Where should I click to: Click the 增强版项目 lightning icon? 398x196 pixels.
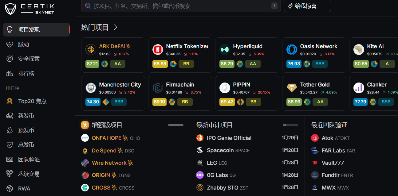85,125
